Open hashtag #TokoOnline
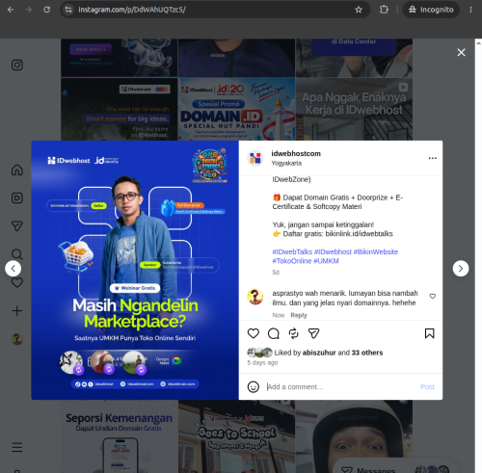Image resolution: width=482 pixels, height=473 pixels. (x=292, y=261)
